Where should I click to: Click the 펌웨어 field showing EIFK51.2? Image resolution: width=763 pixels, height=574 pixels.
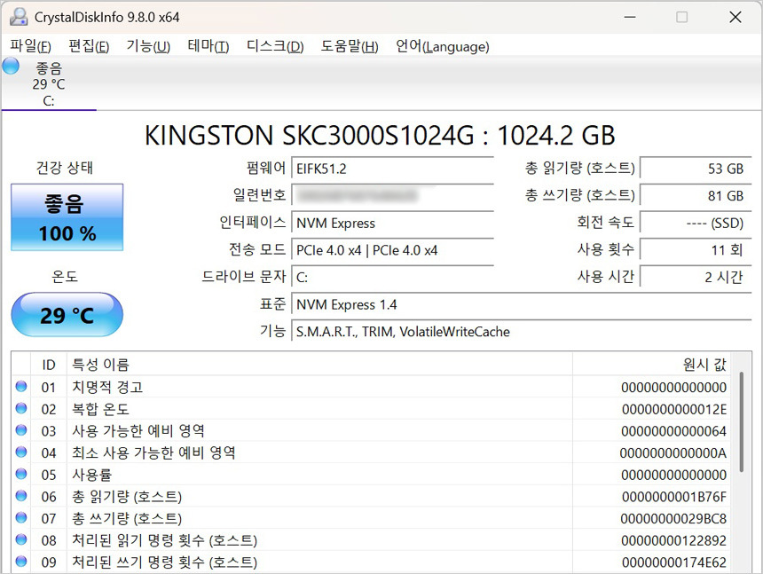coord(391,169)
